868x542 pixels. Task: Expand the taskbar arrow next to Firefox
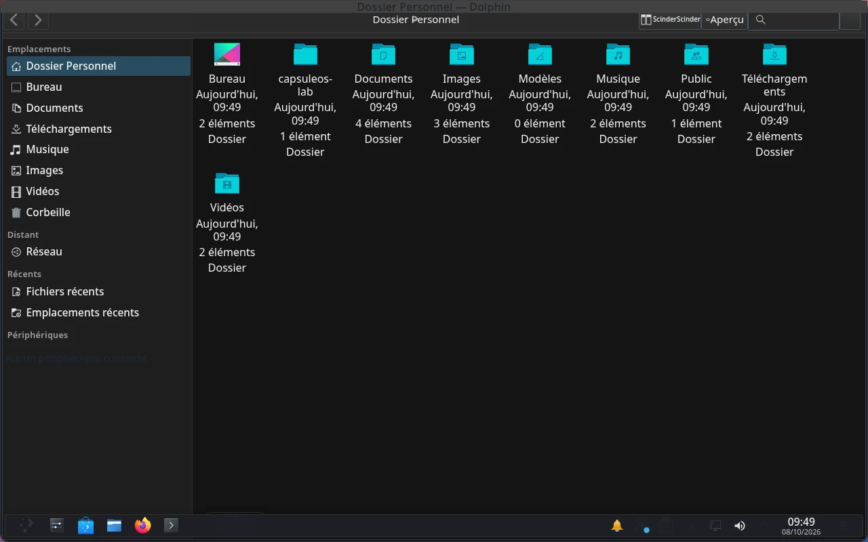(171, 525)
